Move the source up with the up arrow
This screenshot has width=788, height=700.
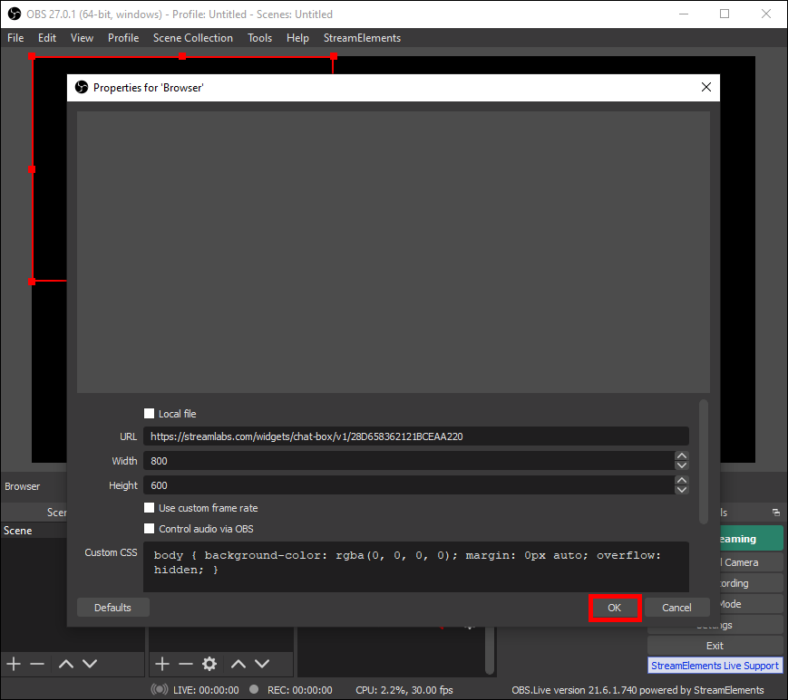click(238, 664)
